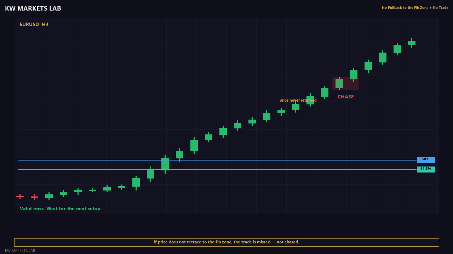453x254 pixels.
Task: Click the EURUSD H4 chart label
Action: (x=34, y=24)
